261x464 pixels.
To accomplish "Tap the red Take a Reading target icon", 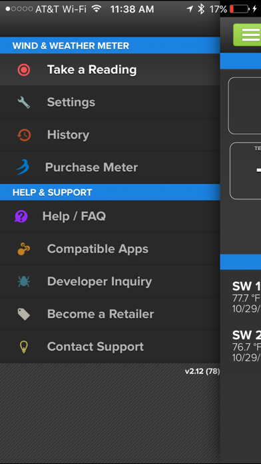I will coord(24,70).
